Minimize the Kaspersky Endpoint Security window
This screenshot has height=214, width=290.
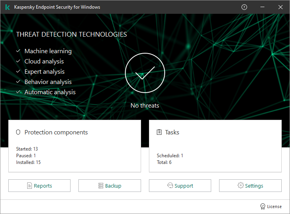pyautogui.click(x=262, y=7)
